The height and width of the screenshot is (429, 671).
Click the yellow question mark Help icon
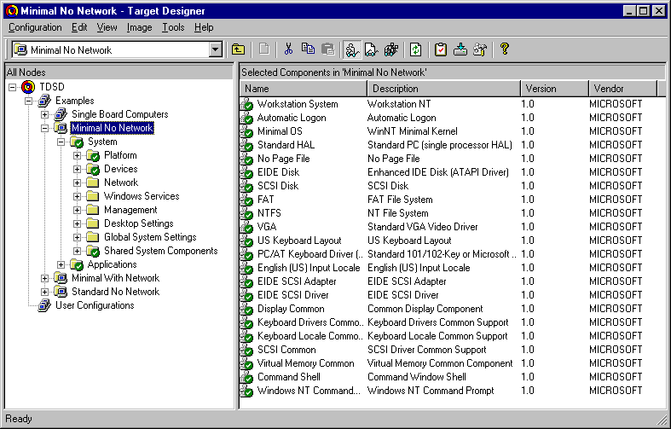[x=505, y=49]
